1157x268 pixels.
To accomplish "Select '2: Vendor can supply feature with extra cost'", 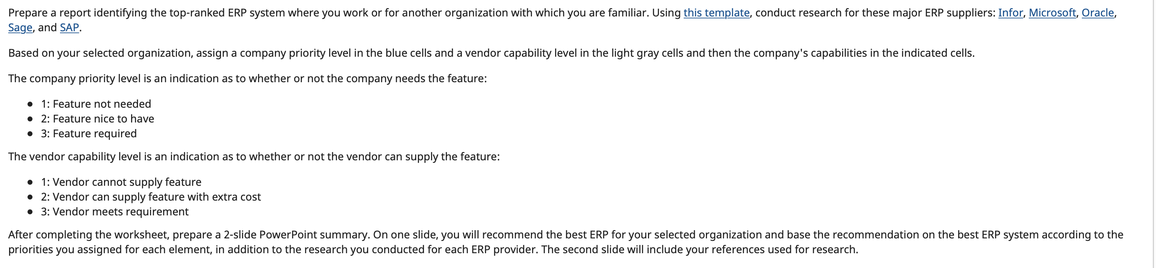I will click(x=150, y=197).
